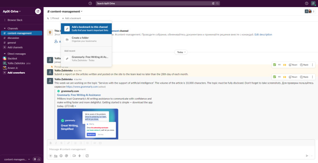Open search filter sliders icon
This screenshot has height=163, width=318.
pyautogui.click(x=213, y=4)
